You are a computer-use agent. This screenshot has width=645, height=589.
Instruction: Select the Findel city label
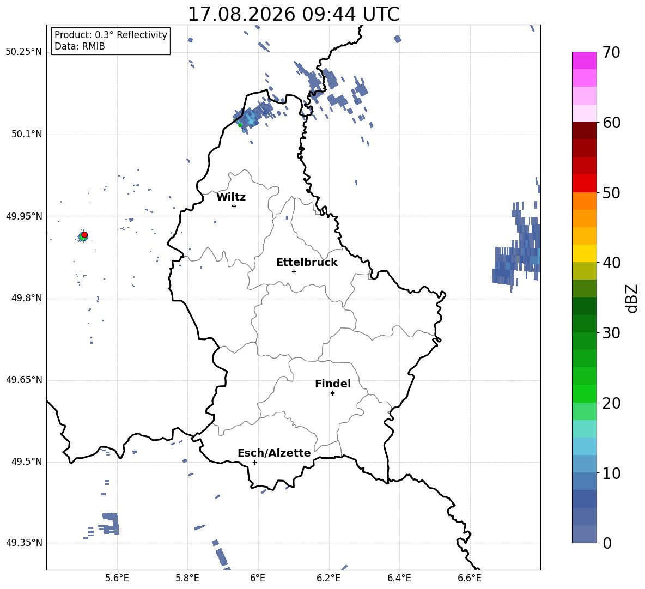coord(333,384)
